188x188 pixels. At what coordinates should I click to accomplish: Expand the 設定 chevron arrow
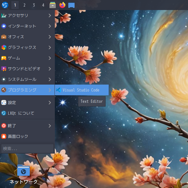pyautogui.click(x=50, y=102)
